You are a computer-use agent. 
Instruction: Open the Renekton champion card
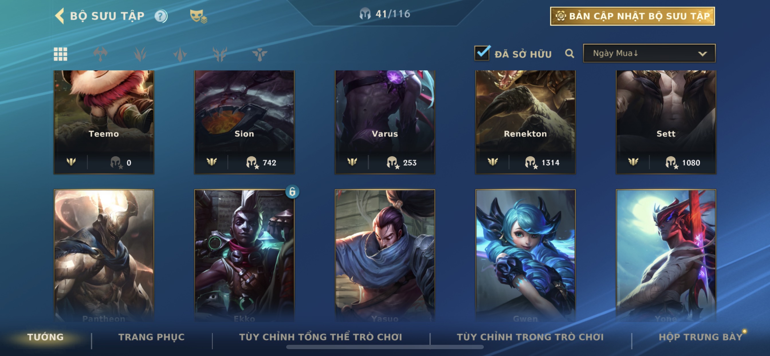coord(525,122)
